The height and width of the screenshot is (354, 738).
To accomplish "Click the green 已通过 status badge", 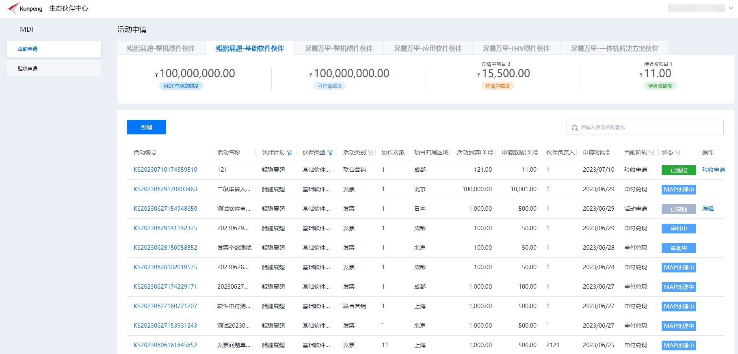I will coord(679,170).
